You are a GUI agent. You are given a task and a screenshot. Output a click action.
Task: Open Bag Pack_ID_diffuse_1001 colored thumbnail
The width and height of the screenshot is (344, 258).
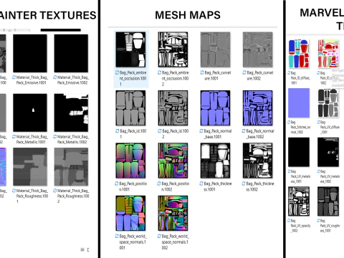[x=299, y=54]
